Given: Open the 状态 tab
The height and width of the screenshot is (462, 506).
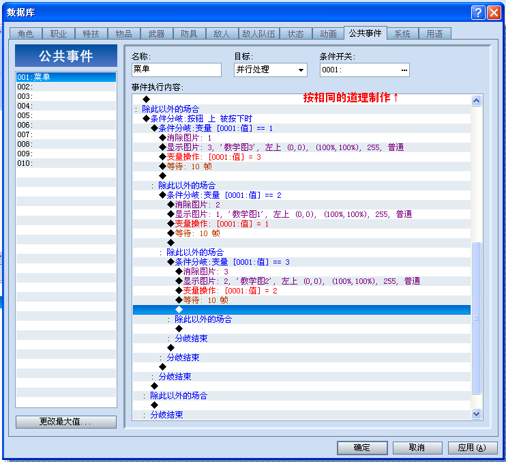Looking at the screenshot, I should (x=296, y=33).
